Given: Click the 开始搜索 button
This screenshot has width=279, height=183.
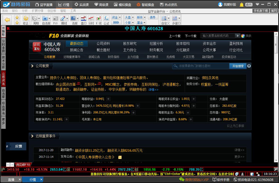Looking at the screenshot, I should click(238, 66).
